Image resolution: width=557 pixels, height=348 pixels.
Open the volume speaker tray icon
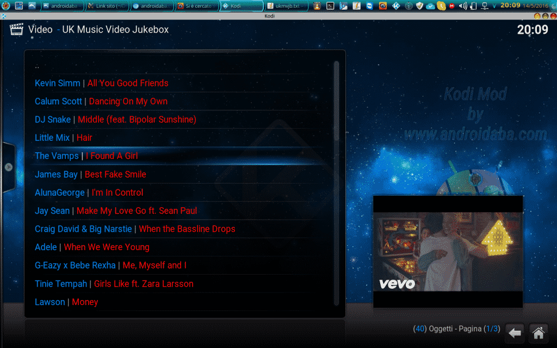pos(462,5)
